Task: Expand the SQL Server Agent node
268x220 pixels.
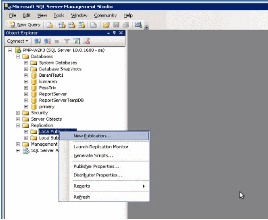Action: pos(18,150)
